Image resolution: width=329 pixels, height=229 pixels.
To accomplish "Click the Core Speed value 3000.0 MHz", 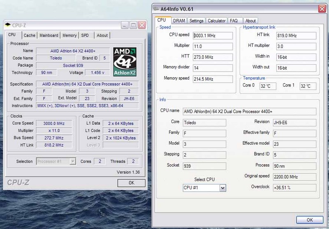I will tap(54, 123).
